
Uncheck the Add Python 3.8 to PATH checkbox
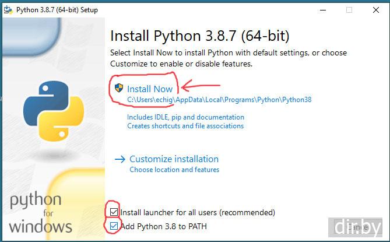(x=114, y=226)
